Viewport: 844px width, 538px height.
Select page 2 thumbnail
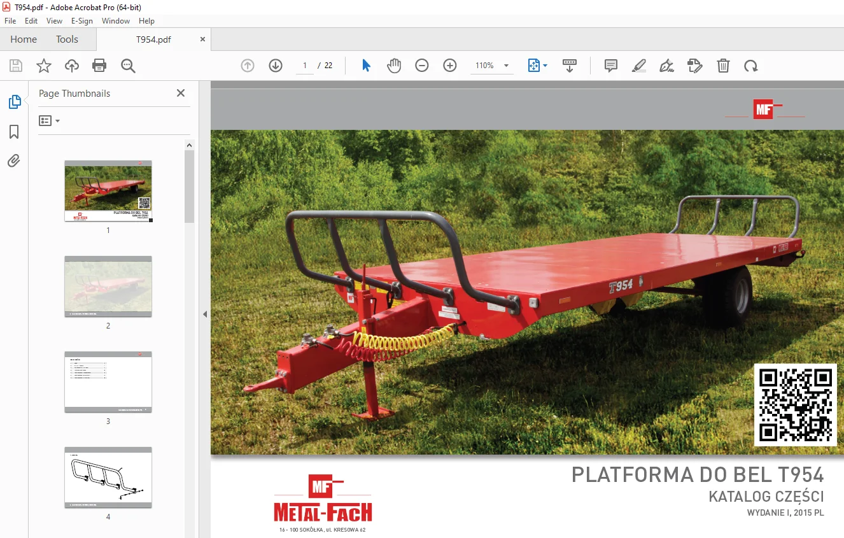[108, 287]
